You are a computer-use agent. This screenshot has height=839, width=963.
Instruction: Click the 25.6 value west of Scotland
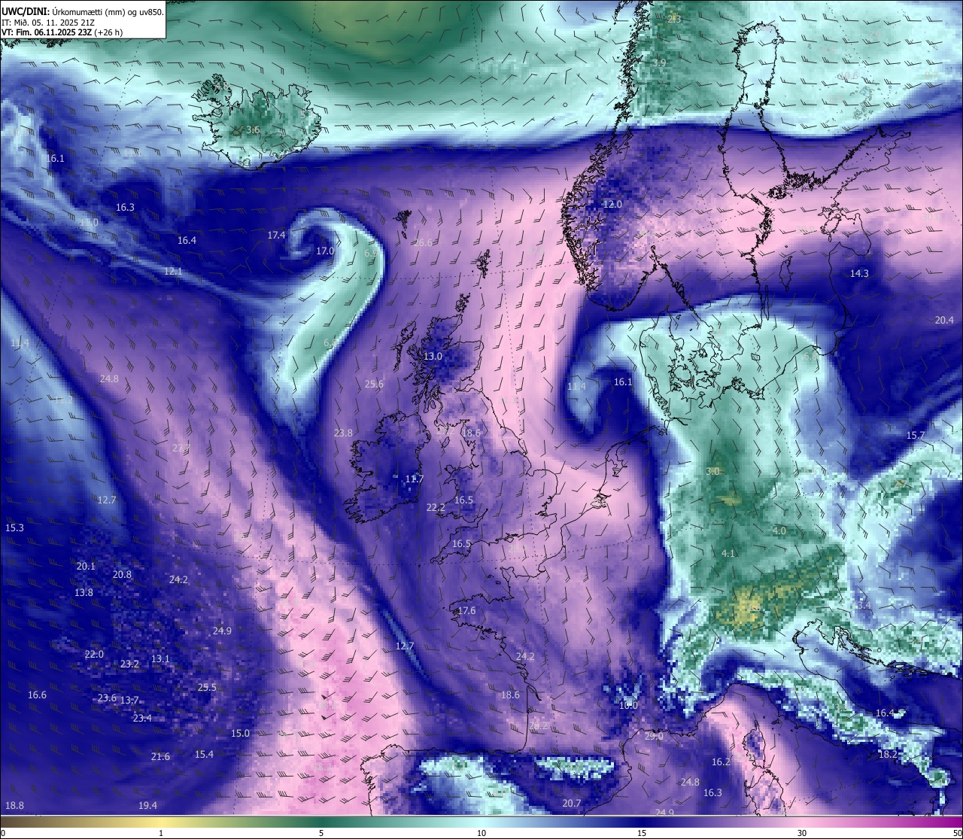point(374,385)
